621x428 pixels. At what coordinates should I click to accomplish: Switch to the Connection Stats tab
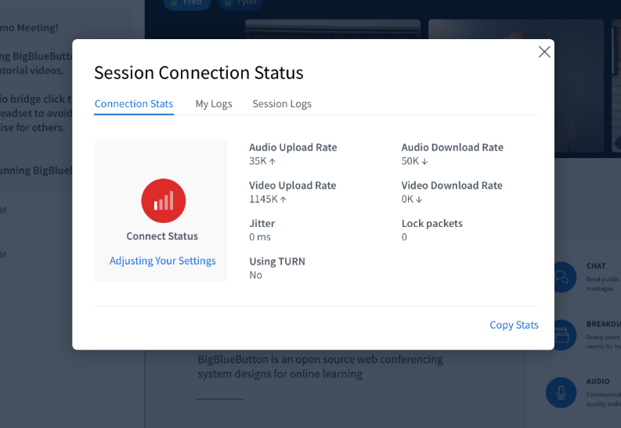coord(134,103)
